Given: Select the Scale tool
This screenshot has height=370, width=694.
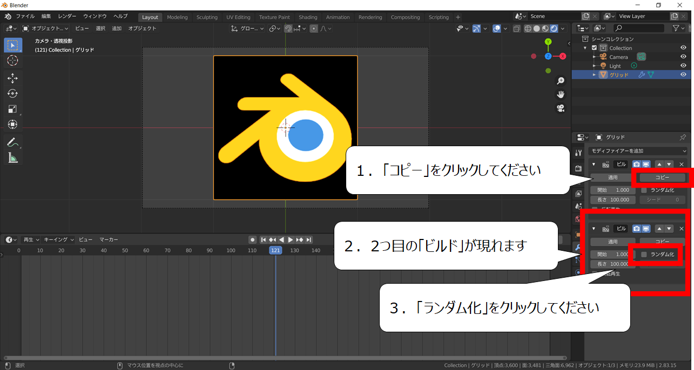Looking at the screenshot, I should click(x=13, y=109).
